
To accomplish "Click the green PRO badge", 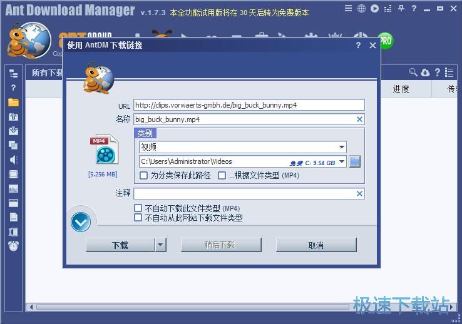I will point(386,41).
